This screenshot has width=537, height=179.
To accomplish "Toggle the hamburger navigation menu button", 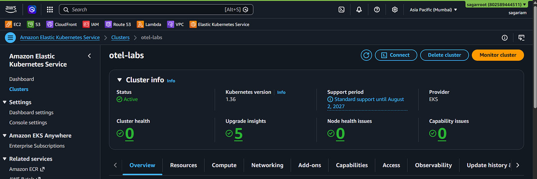I will [10, 37].
